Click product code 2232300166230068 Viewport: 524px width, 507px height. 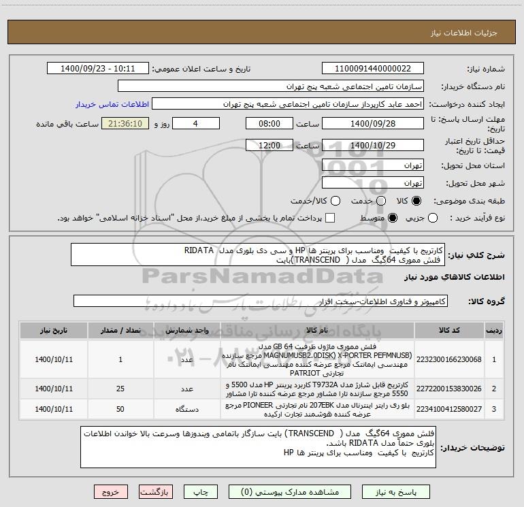click(x=449, y=359)
